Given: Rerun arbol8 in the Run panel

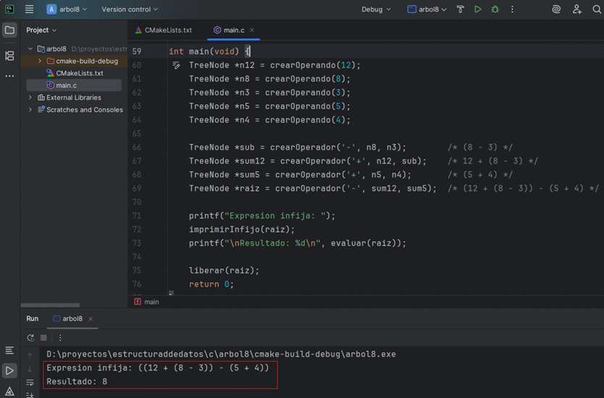Looking at the screenshot, I should point(30,338).
